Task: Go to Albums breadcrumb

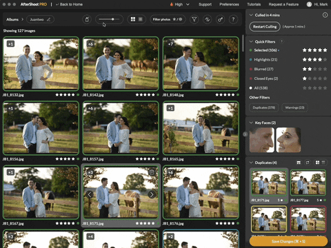Action: (12, 19)
